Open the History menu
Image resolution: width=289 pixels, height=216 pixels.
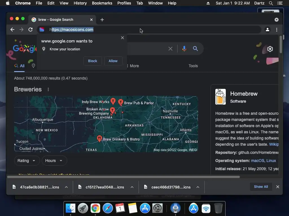80,3
